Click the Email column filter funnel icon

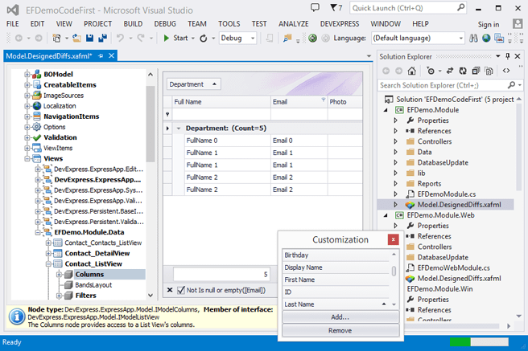click(x=324, y=101)
